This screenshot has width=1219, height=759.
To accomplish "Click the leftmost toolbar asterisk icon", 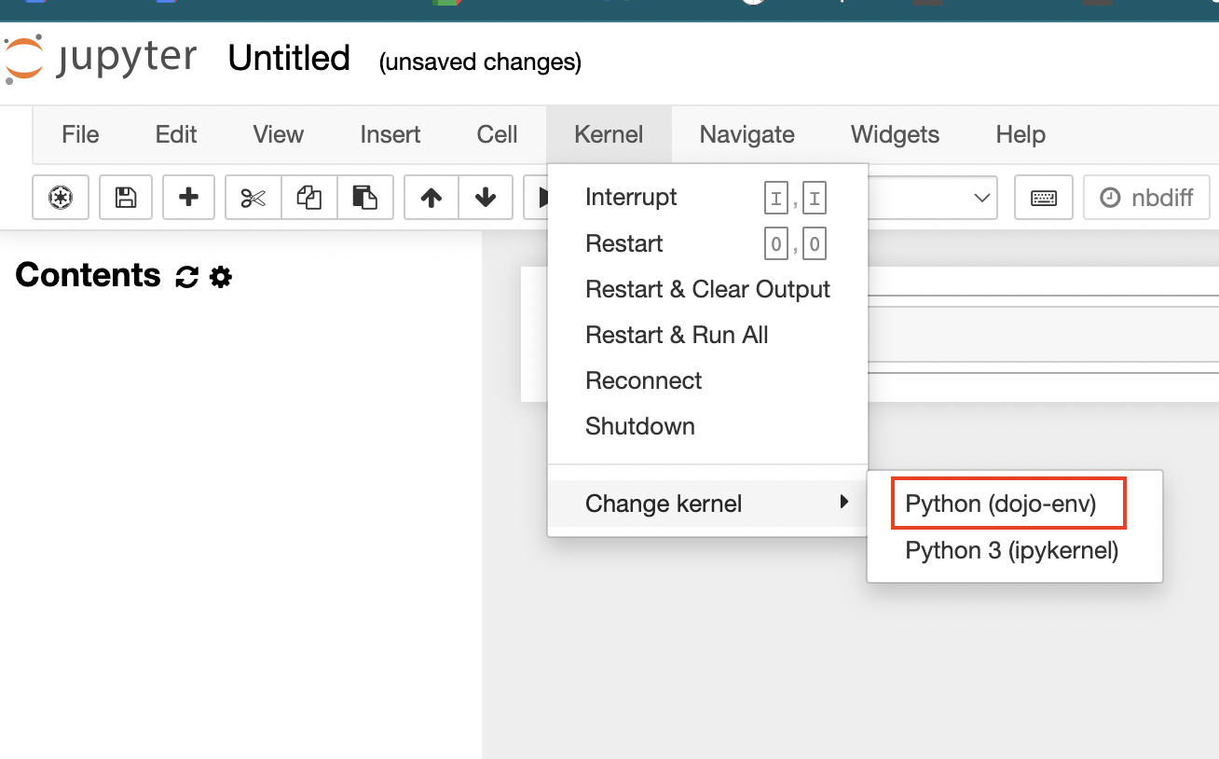I will point(61,198).
